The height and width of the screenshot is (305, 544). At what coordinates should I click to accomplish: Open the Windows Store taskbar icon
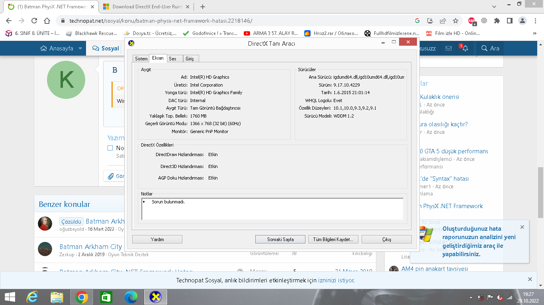click(x=106, y=297)
